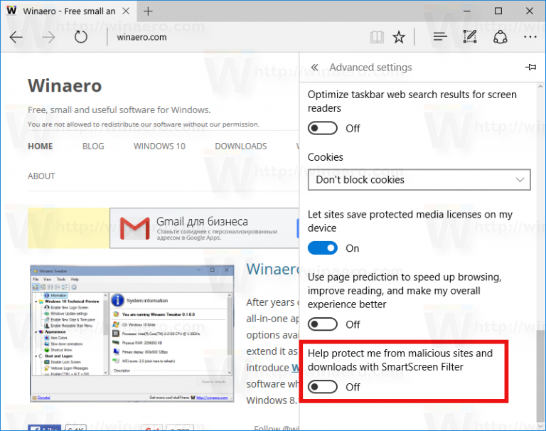
Task: Click the Forward navigation arrow
Action: 48,37
